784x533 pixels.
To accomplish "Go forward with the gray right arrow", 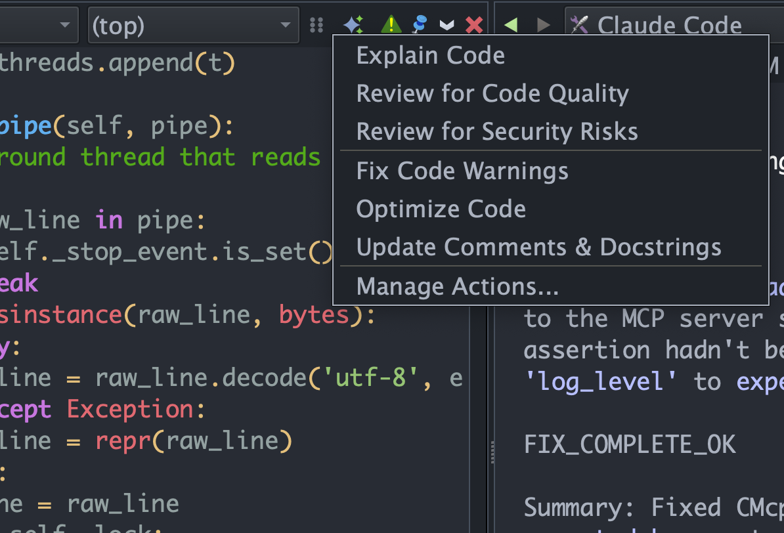I will click(x=543, y=24).
